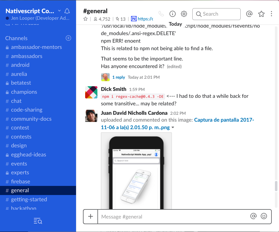Switch to the ambassadors channel

(38, 56)
